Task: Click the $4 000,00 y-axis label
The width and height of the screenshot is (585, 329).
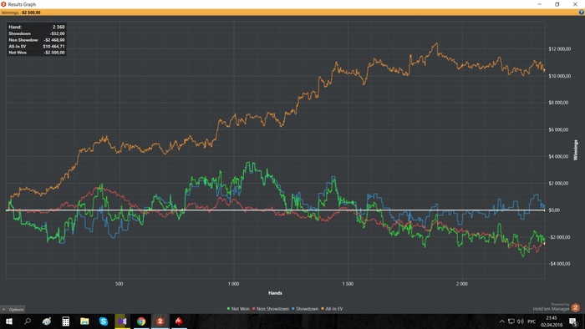Action: [x=558, y=156]
